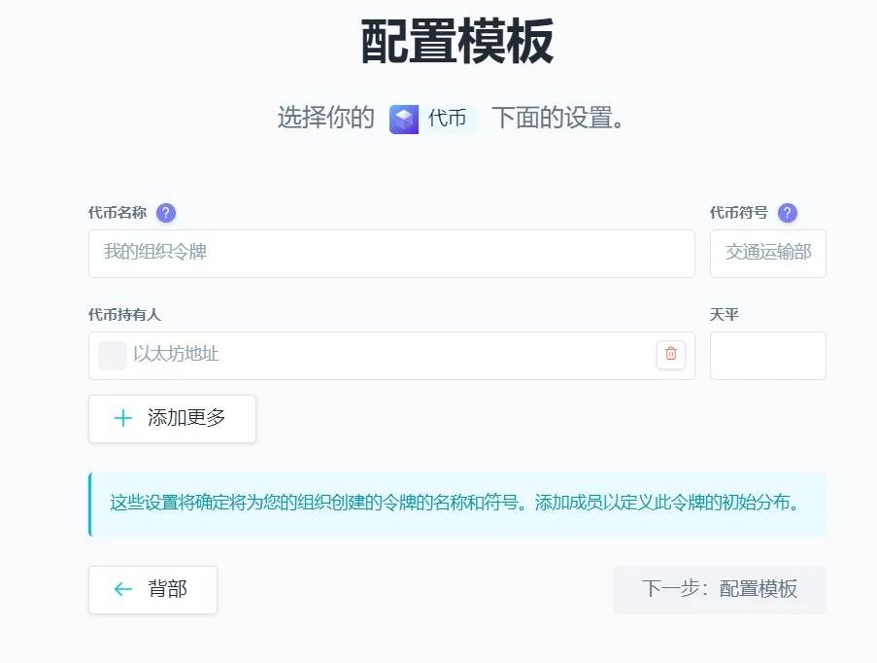Click the help icon beside 代币名称
This screenshot has width=877, height=663.
pos(166,213)
